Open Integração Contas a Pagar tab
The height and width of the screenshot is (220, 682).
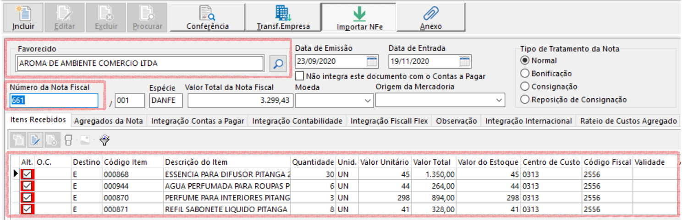click(198, 121)
